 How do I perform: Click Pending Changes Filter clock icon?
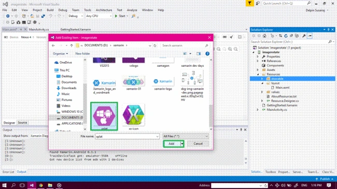click(x=273, y=36)
